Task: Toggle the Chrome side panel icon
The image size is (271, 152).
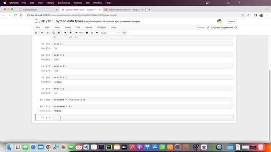Action: click(255, 15)
